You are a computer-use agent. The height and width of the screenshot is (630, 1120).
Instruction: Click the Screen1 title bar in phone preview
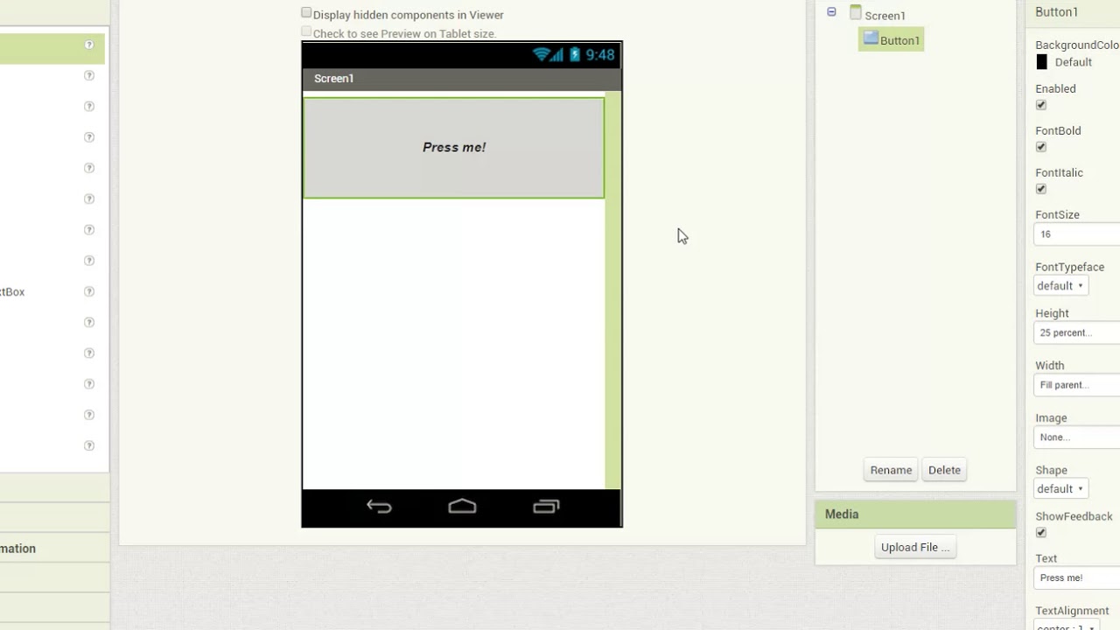[462, 79]
